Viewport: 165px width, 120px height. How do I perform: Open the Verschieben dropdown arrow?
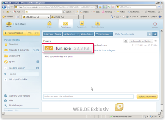111,34
